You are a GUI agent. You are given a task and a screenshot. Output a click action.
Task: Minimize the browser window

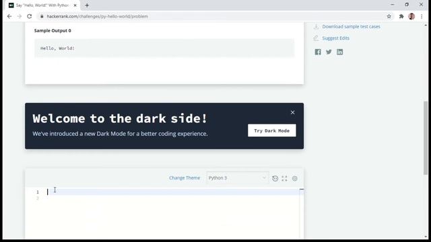pyautogui.click(x=392, y=5)
